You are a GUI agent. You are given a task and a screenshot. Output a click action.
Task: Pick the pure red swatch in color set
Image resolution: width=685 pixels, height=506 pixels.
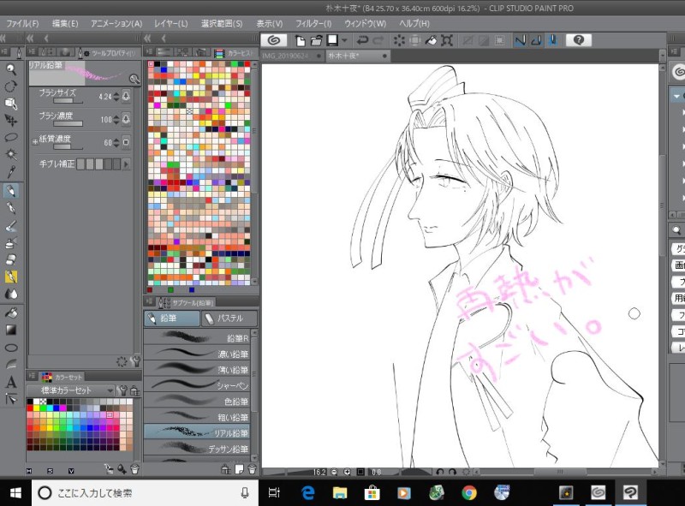[x=30, y=408]
